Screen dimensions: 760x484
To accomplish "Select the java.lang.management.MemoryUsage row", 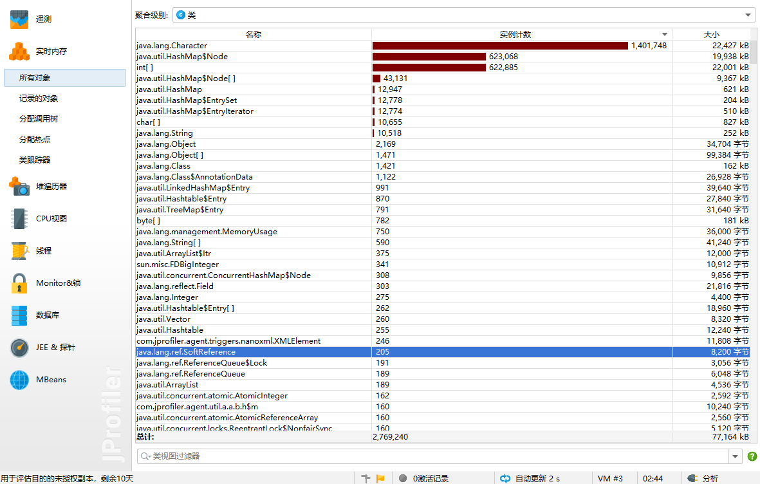I will (443, 232).
